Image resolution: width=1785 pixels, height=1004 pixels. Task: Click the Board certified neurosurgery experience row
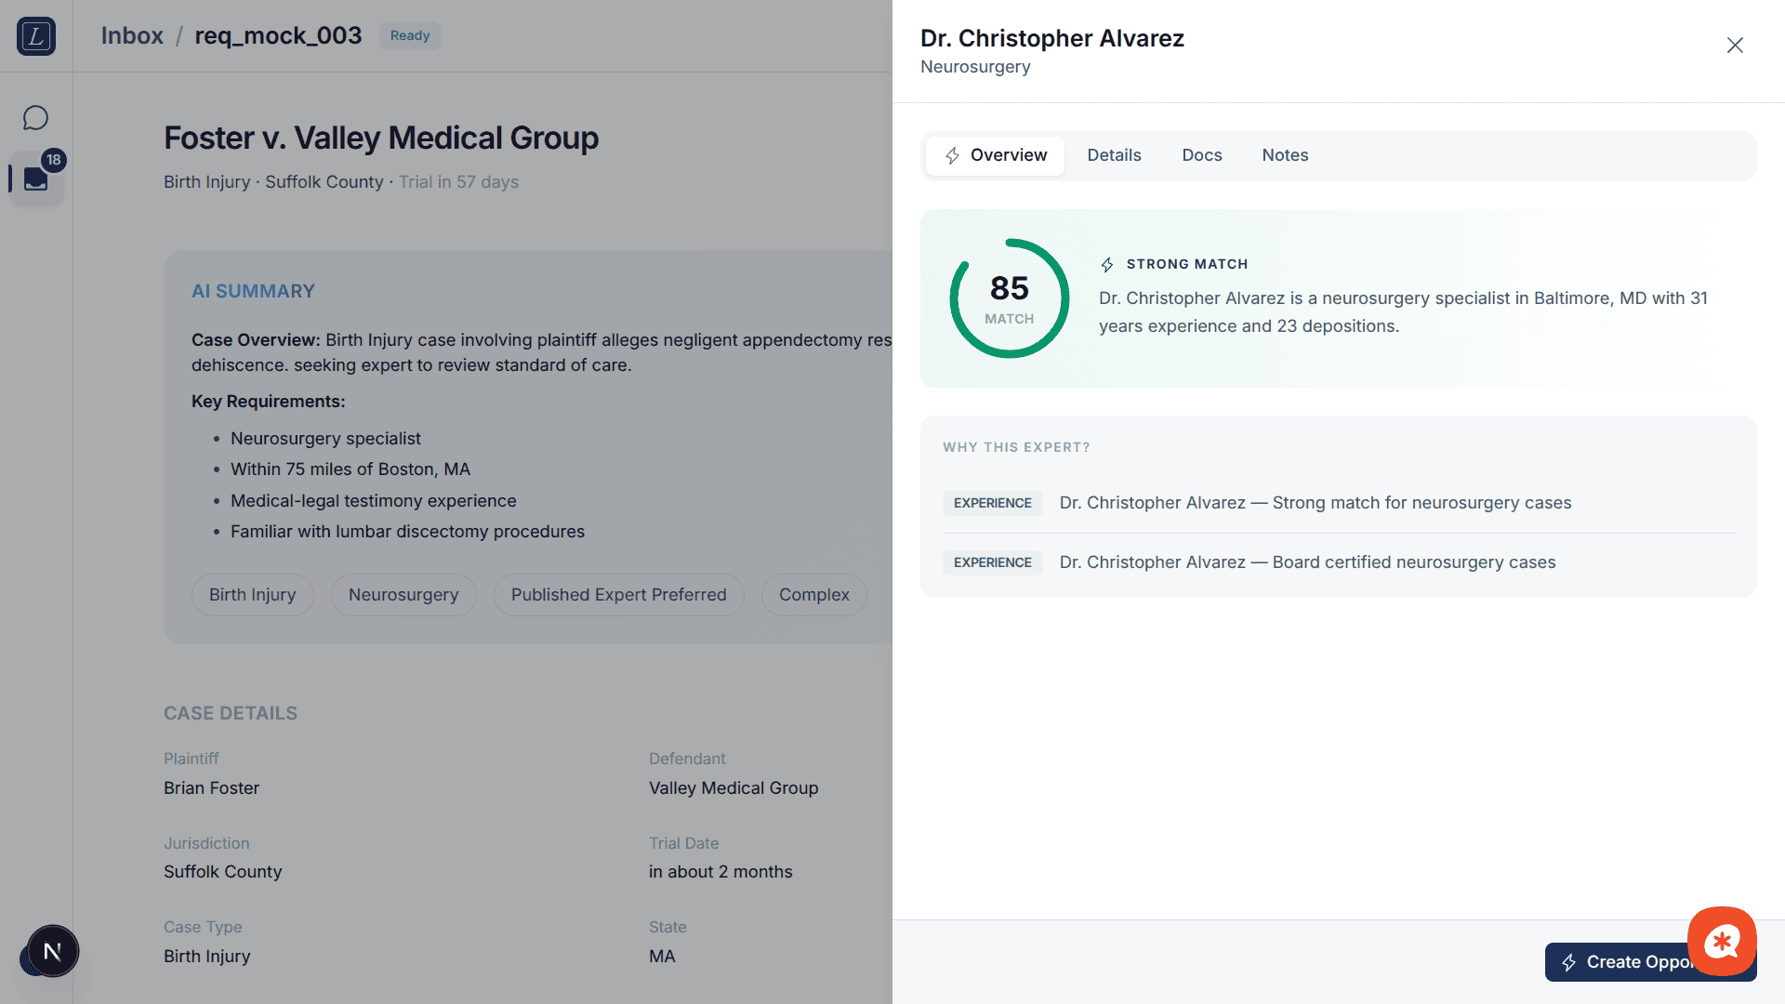1306,562
